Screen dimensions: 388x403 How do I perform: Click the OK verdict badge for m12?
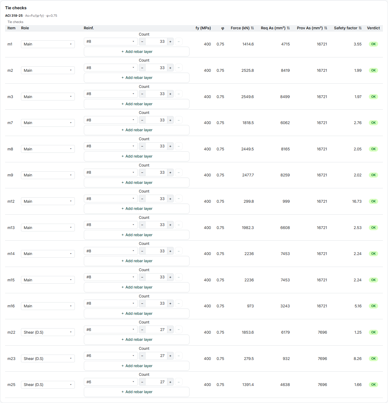373,202
